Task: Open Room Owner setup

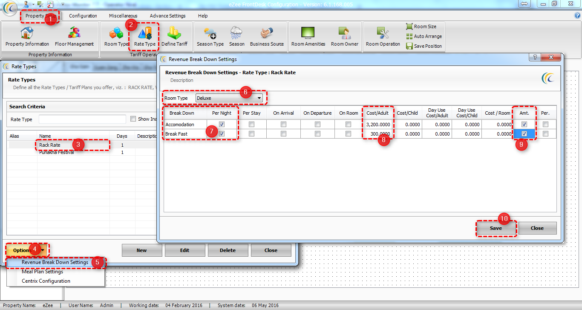Action: [x=345, y=37]
